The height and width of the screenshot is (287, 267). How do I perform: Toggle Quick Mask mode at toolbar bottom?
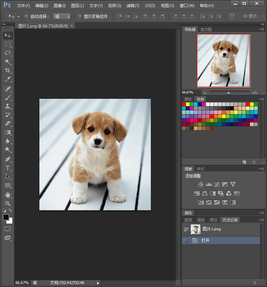[8, 229]
